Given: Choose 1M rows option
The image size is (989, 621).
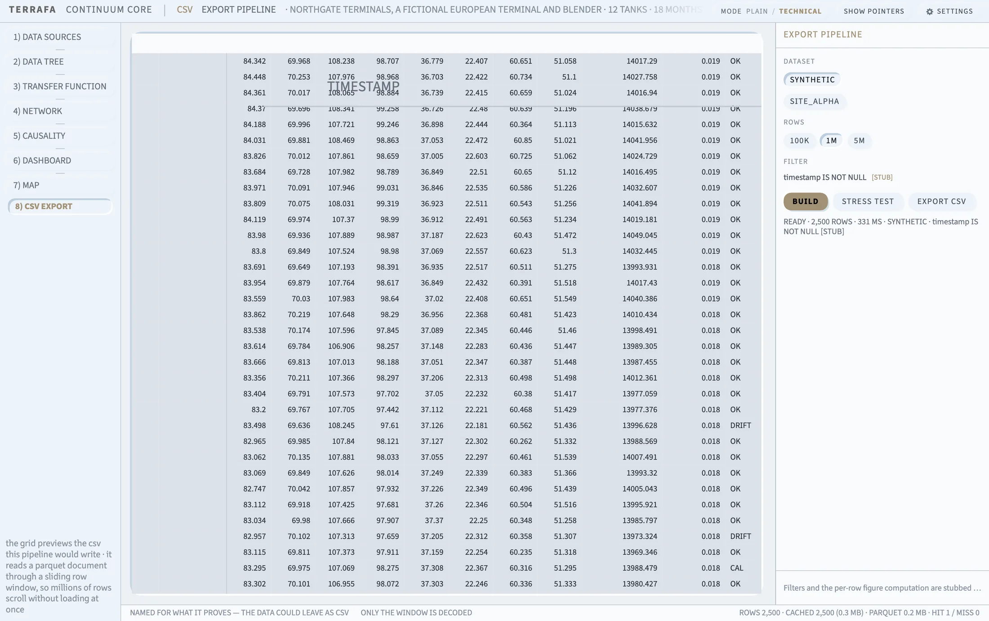Looking at the screenshot, I should coord(831,141).
